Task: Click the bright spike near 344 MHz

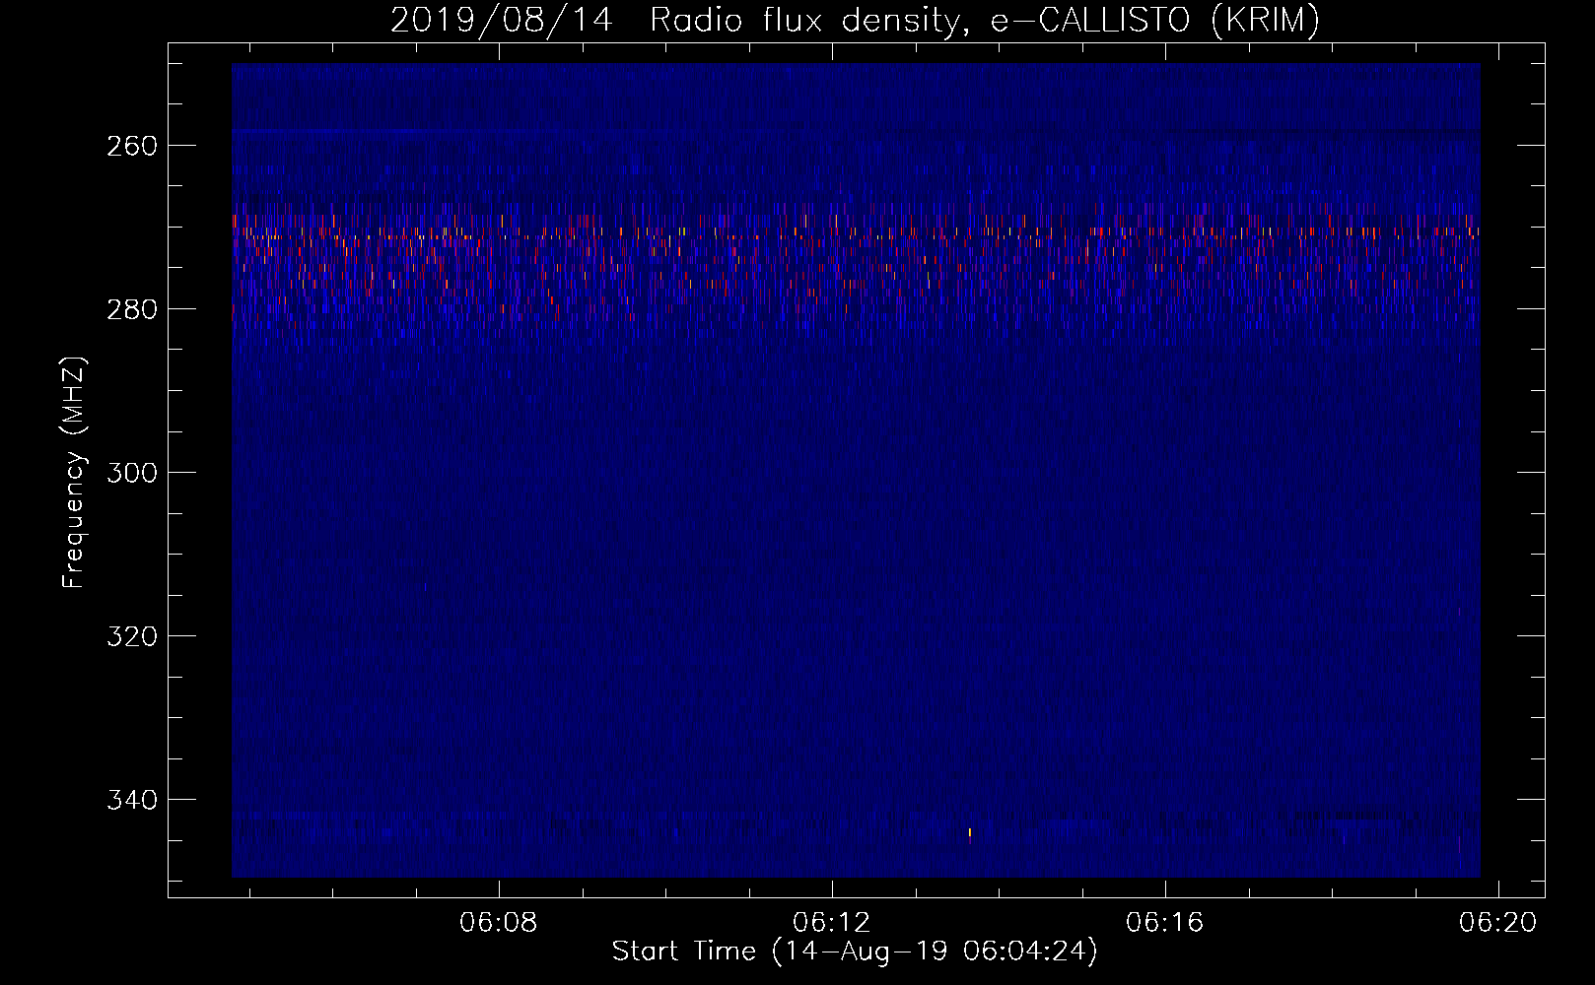Action: (x=970, y=834)
